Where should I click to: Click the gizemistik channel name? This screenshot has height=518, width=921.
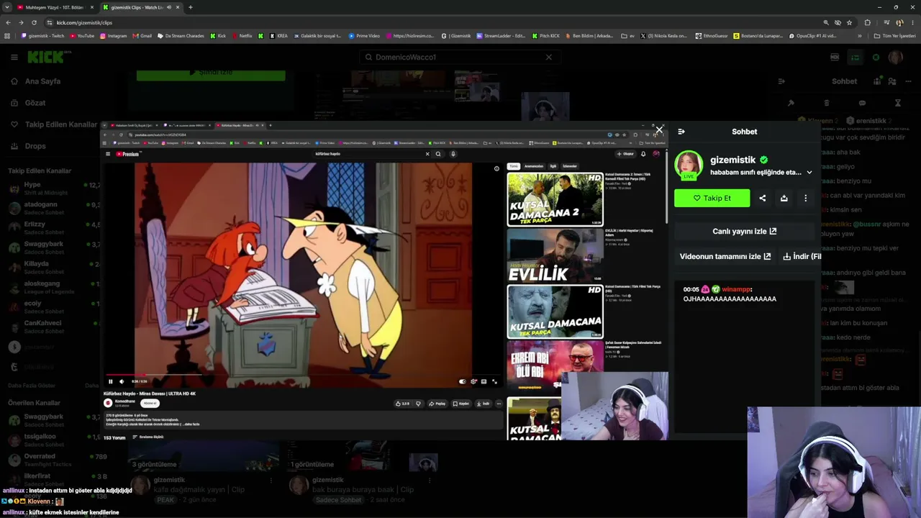tap(733, 160)
